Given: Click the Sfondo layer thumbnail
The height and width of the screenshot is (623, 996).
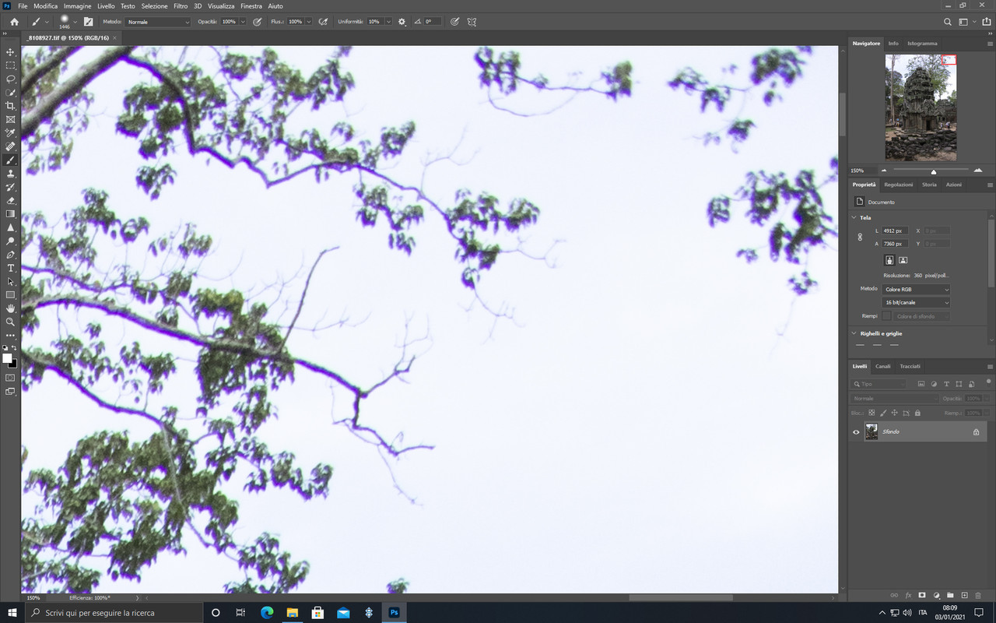Looking at the screenshot, I should pos(871,431).
